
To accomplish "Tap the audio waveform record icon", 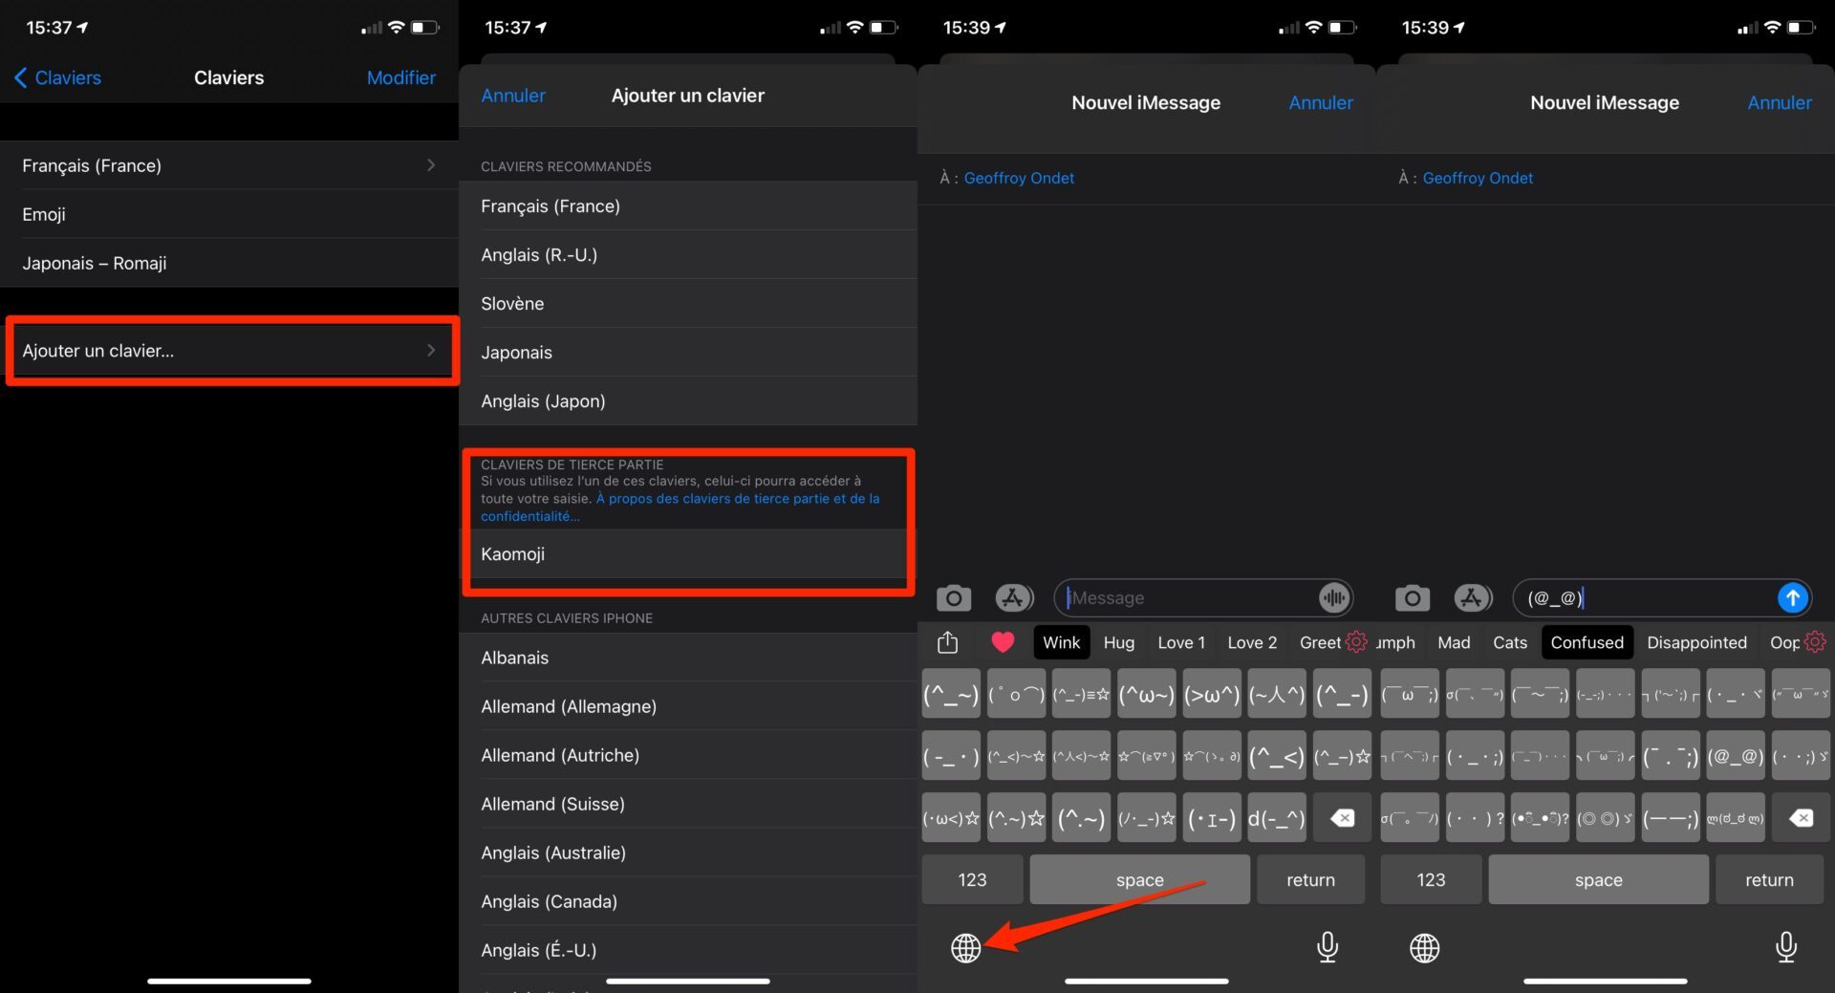I will coord(1334,598).
